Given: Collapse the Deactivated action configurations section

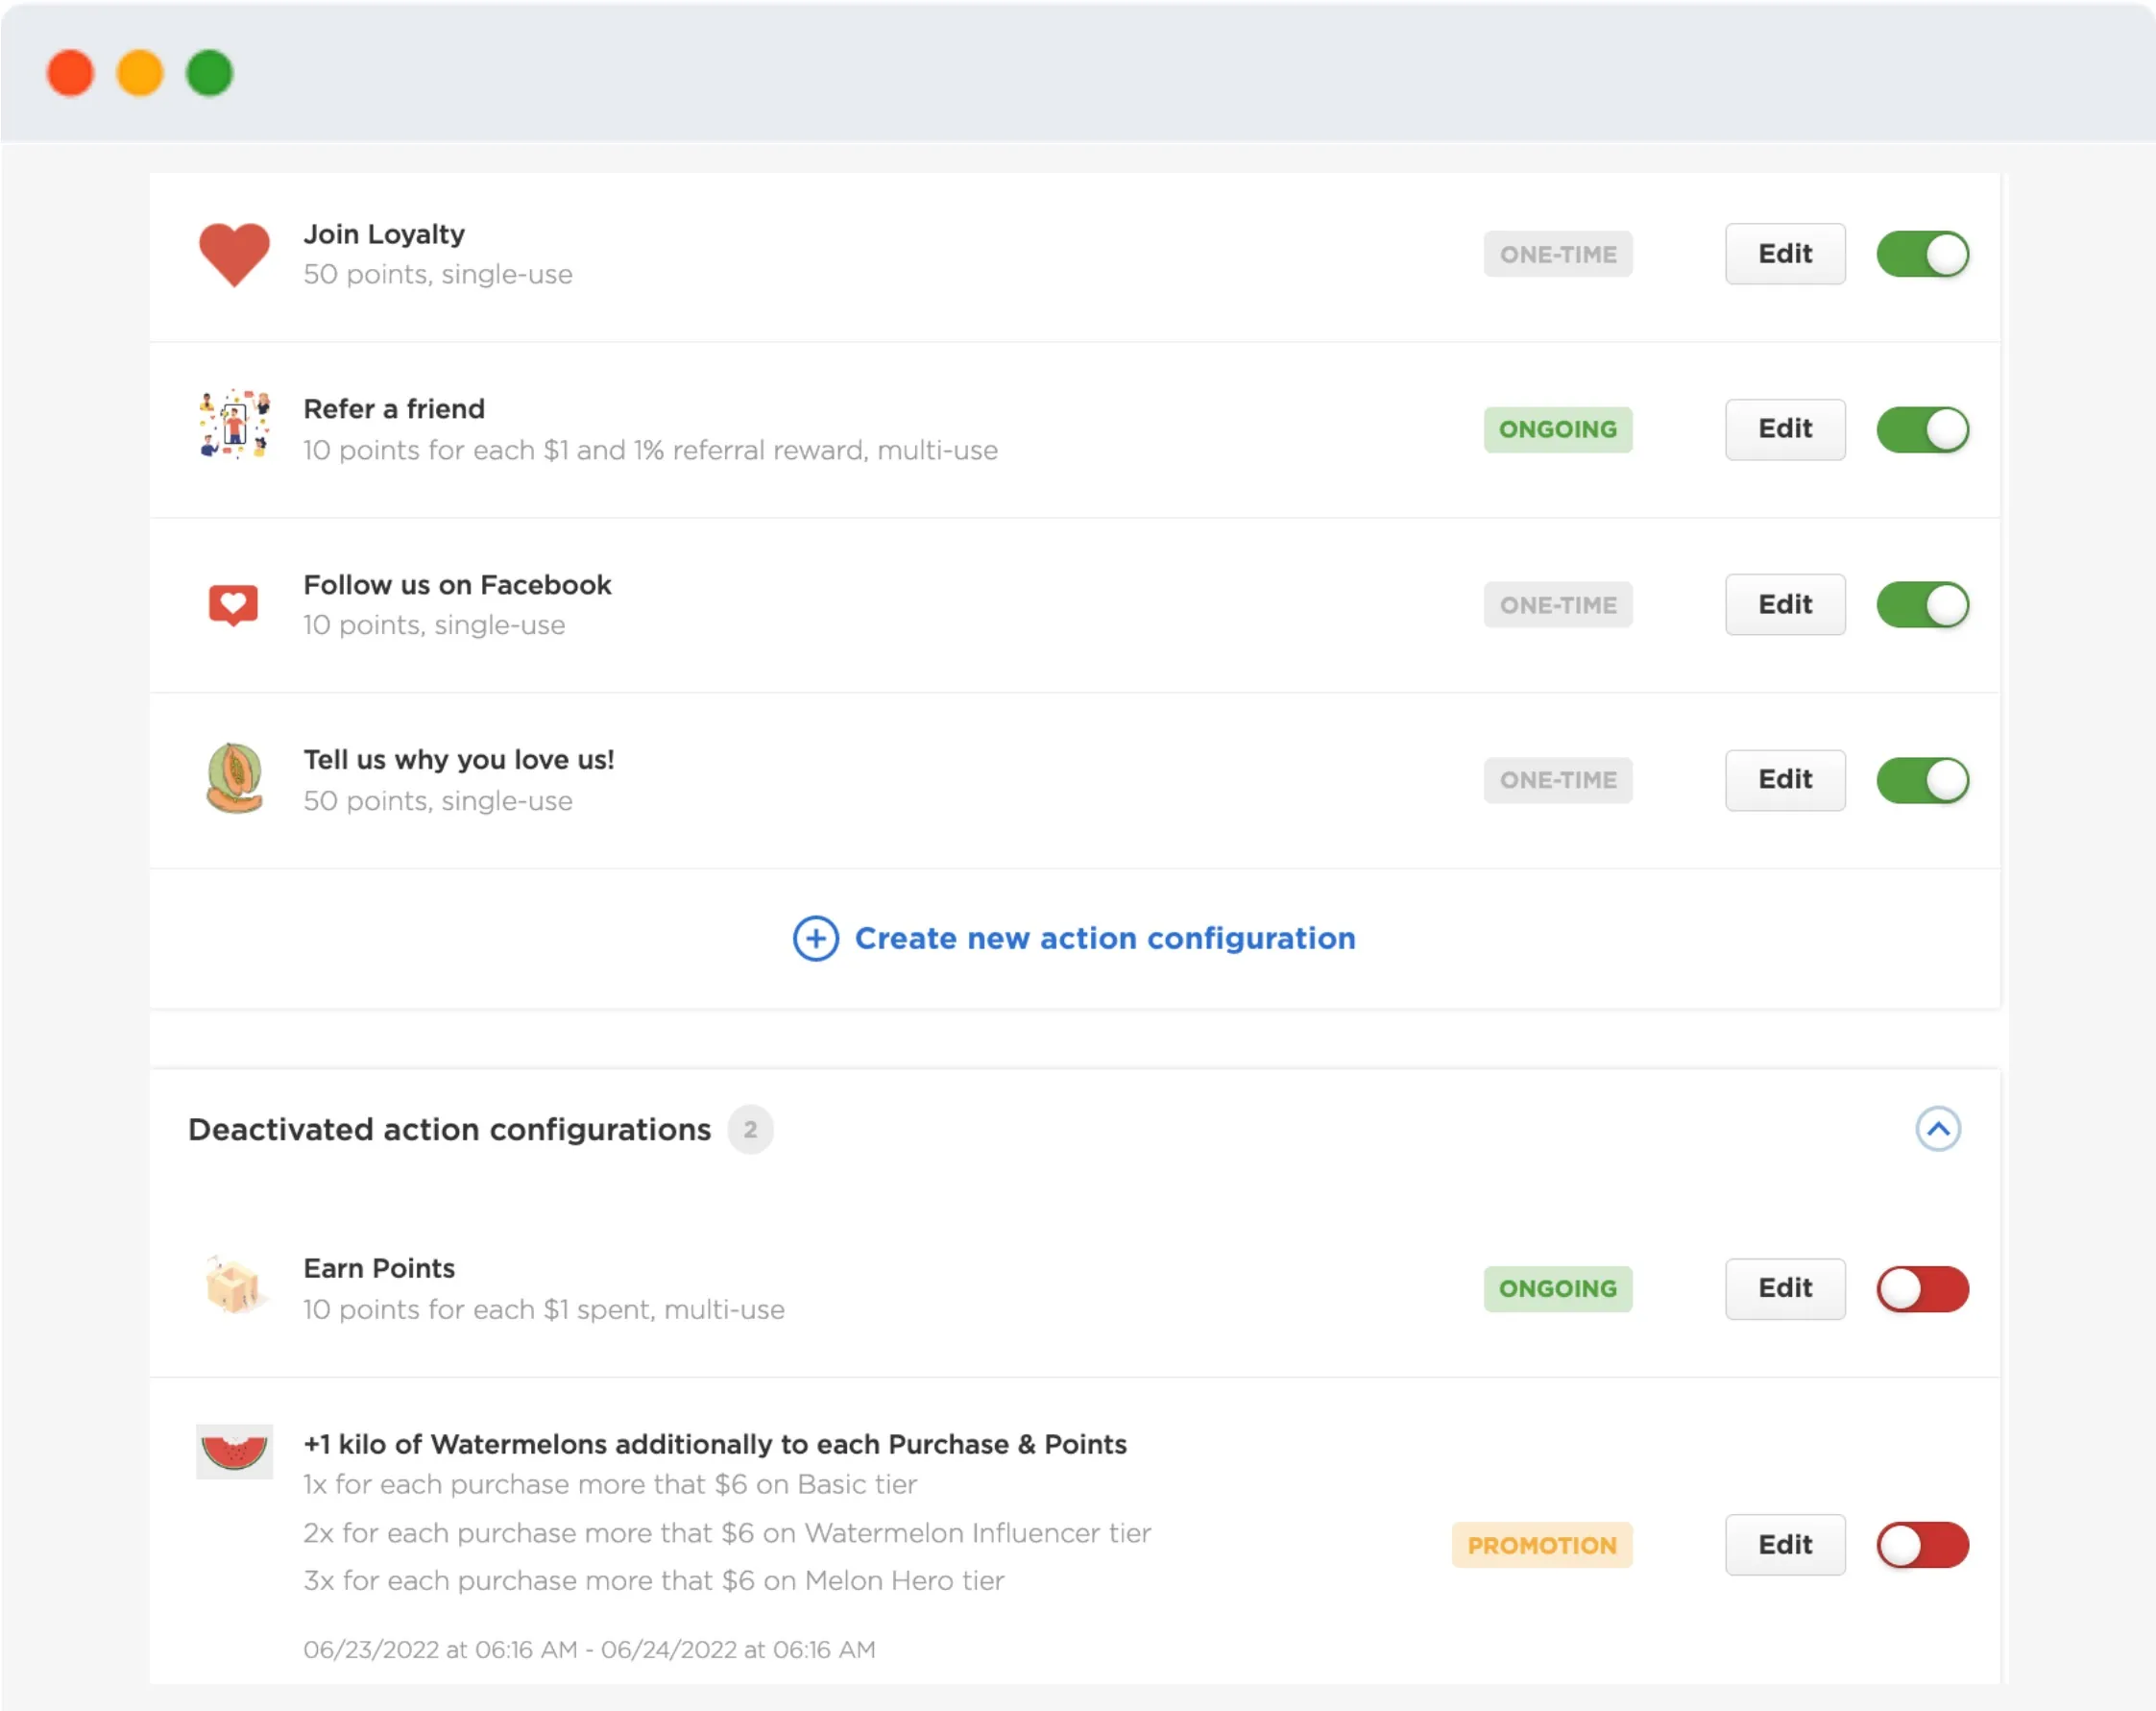Looking at the screenshot, I should point(1938,1130).
